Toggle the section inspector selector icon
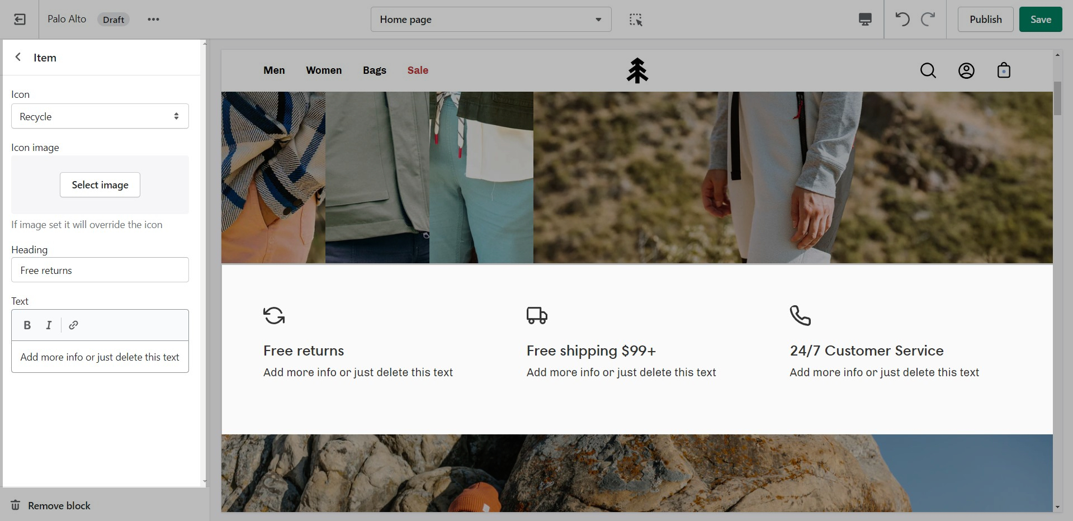The height and width of the screenshot is (521, 1073). (635, 20)
